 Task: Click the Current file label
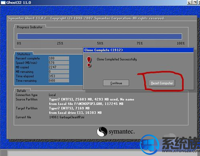click(23, 117)
